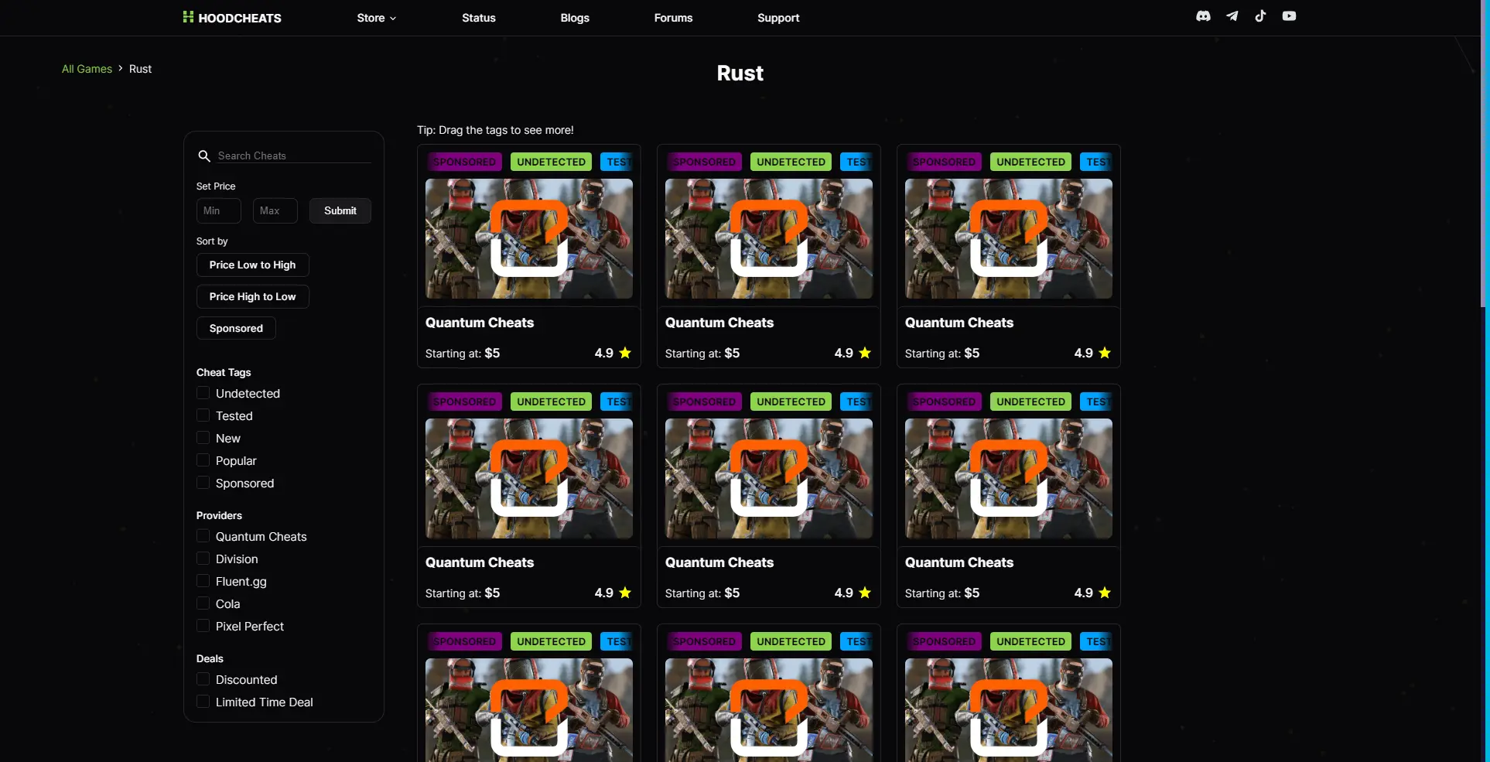
Task: Go to the Status page
Action: pos(478,18)
